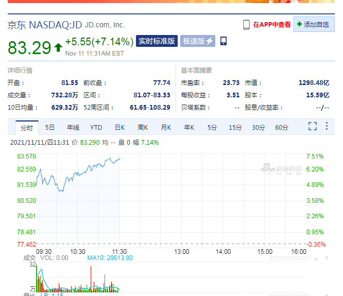This screenshot has height=296, width=343.
Task: Click the change value +5.55(+7.14%)
Action: click(99, 42)
